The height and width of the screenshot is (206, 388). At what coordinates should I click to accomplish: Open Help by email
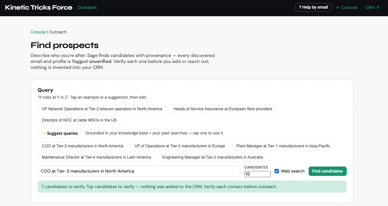[313, 7]
